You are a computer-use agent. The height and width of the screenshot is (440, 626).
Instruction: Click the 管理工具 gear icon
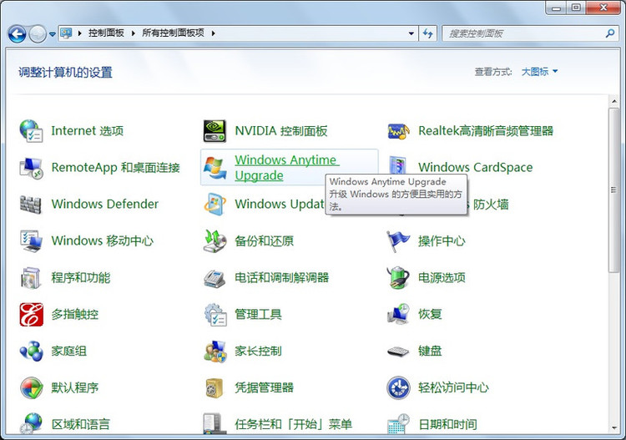coord(215,314)
